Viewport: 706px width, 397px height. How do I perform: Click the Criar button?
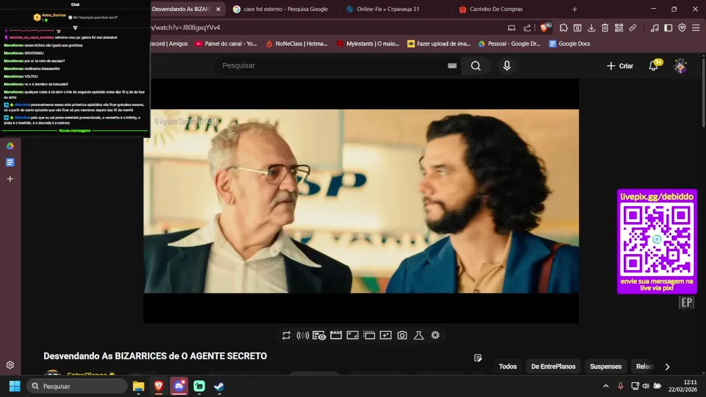620,66
